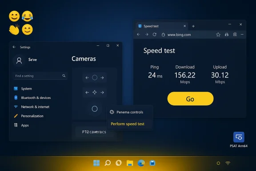The width and height of the screenshot is (256, 171).
Task: Open the Windows Start menu
Action: (96, 163)
